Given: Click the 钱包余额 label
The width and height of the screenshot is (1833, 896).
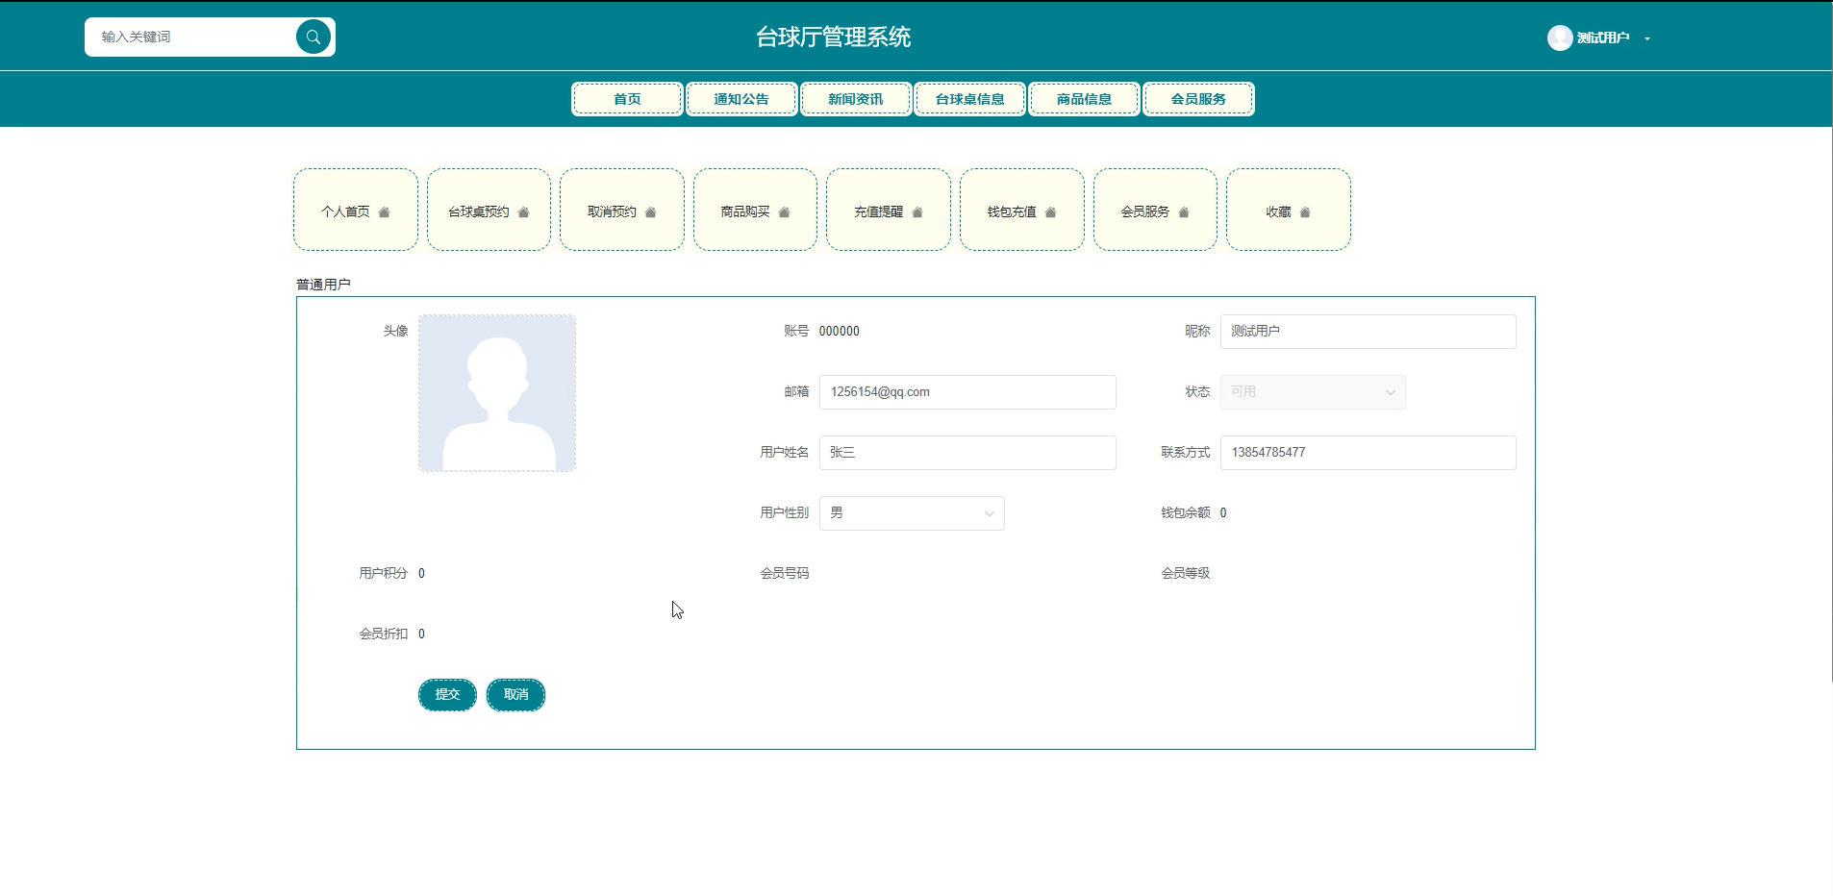Looking at the screenshot, I should coord(1186,513).
